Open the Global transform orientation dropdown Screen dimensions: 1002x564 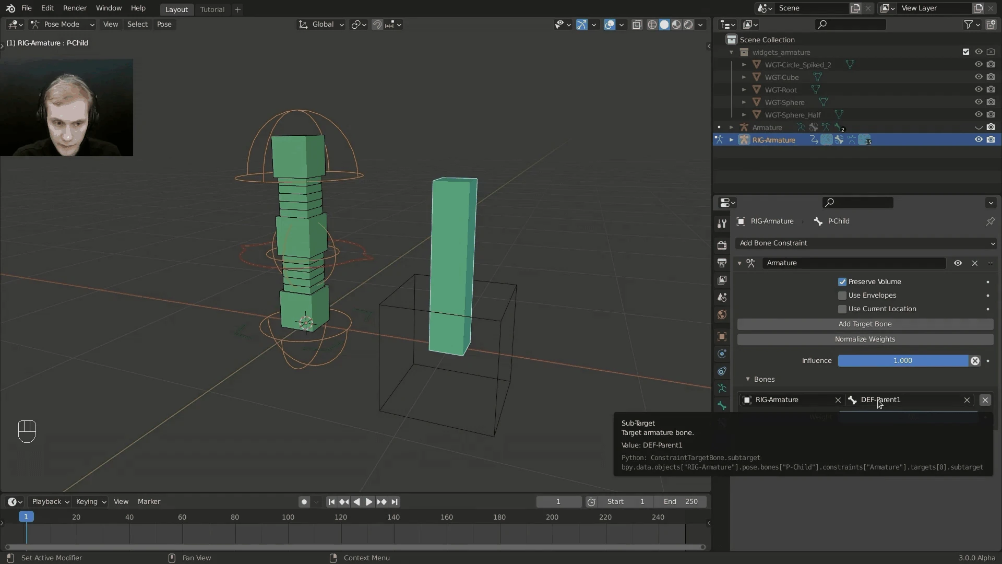[321, 25]
